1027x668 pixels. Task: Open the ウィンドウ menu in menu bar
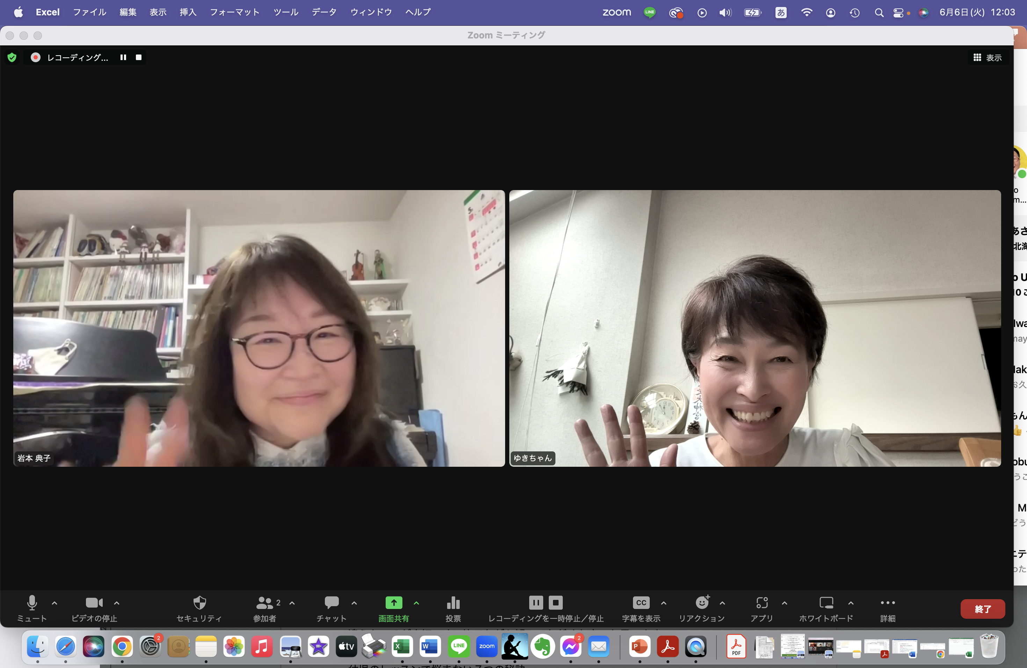click(x=371, y=12)
